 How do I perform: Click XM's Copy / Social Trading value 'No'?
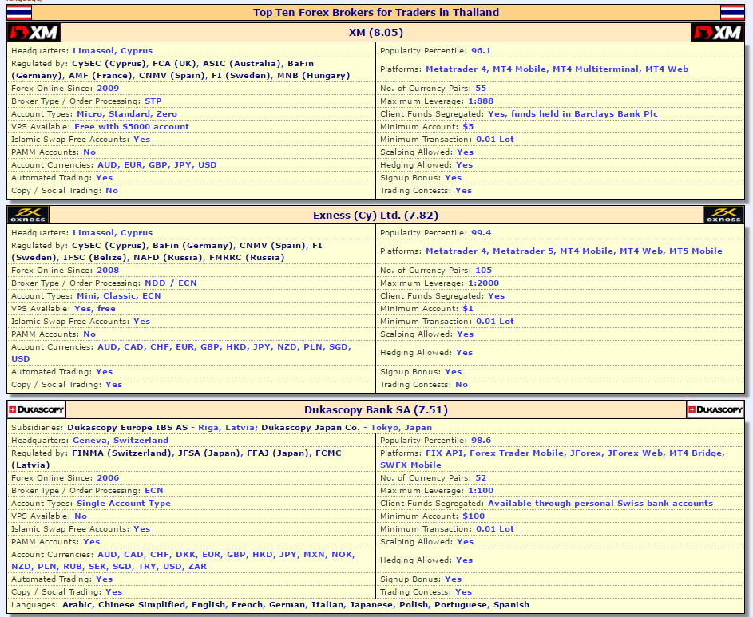coord(112,191)
